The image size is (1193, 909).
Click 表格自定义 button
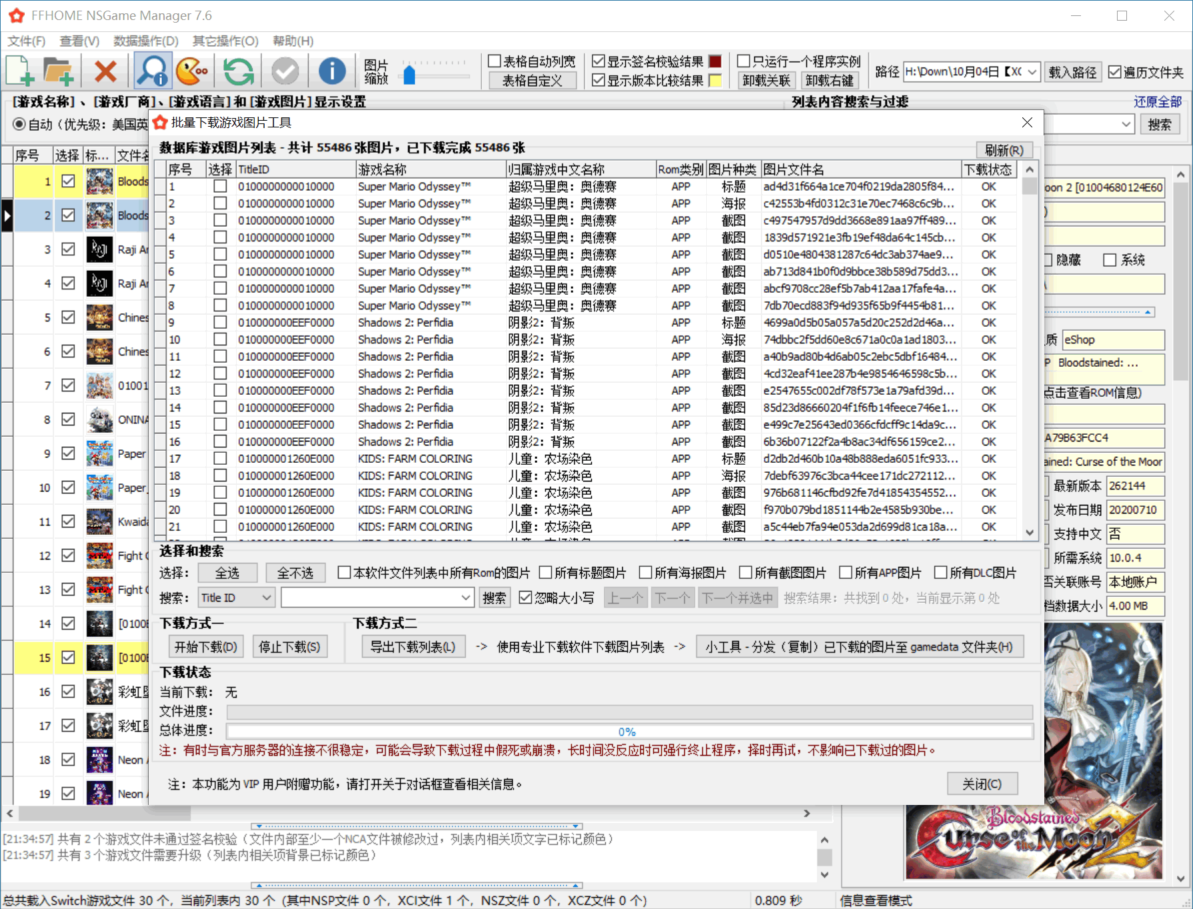click(532, 81)
